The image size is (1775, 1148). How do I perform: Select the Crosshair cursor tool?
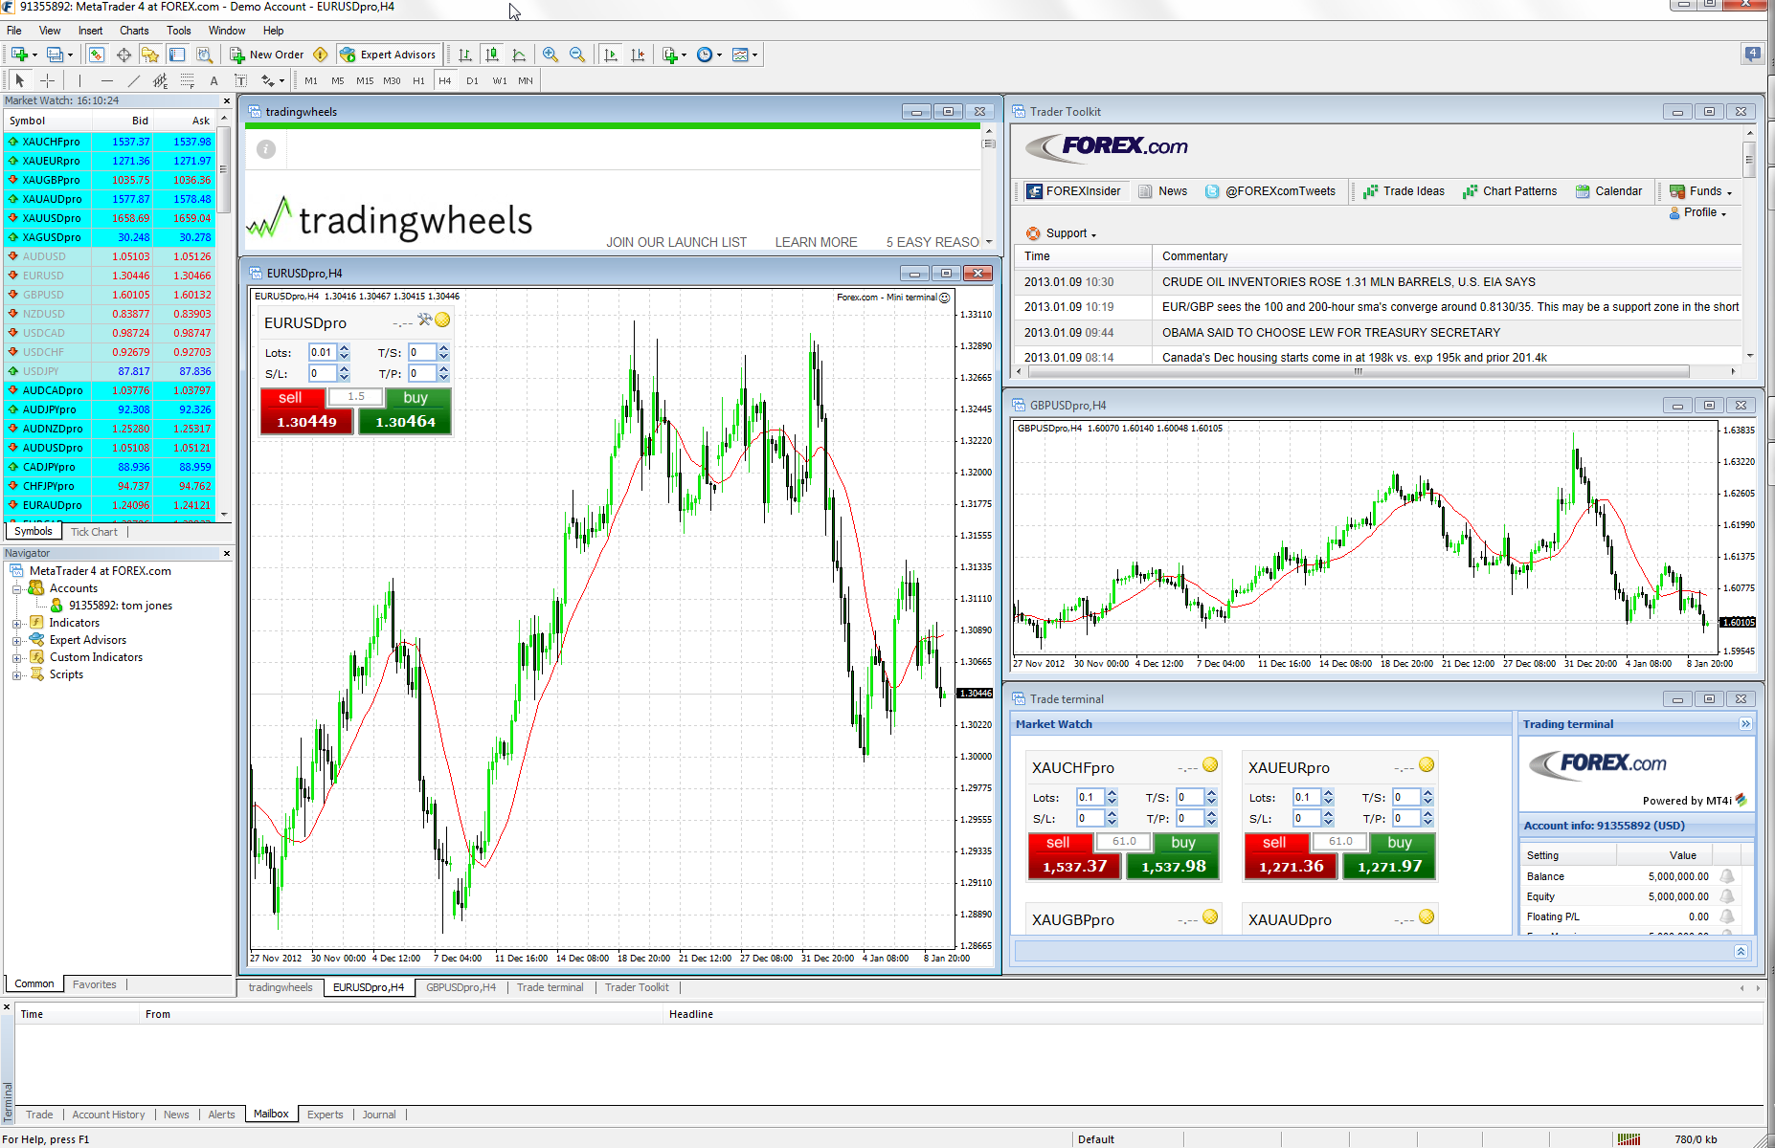(x=47, y=80)
